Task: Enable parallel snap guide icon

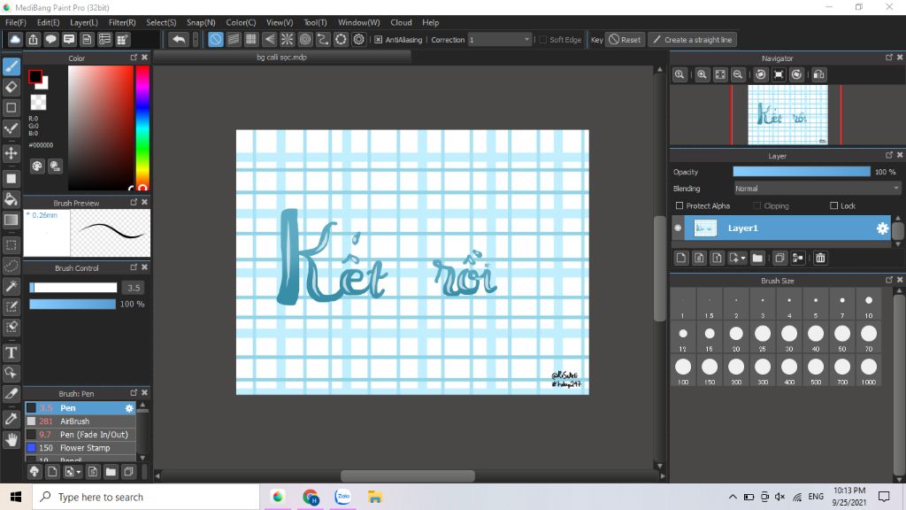Action: click(x=233, y=39)
